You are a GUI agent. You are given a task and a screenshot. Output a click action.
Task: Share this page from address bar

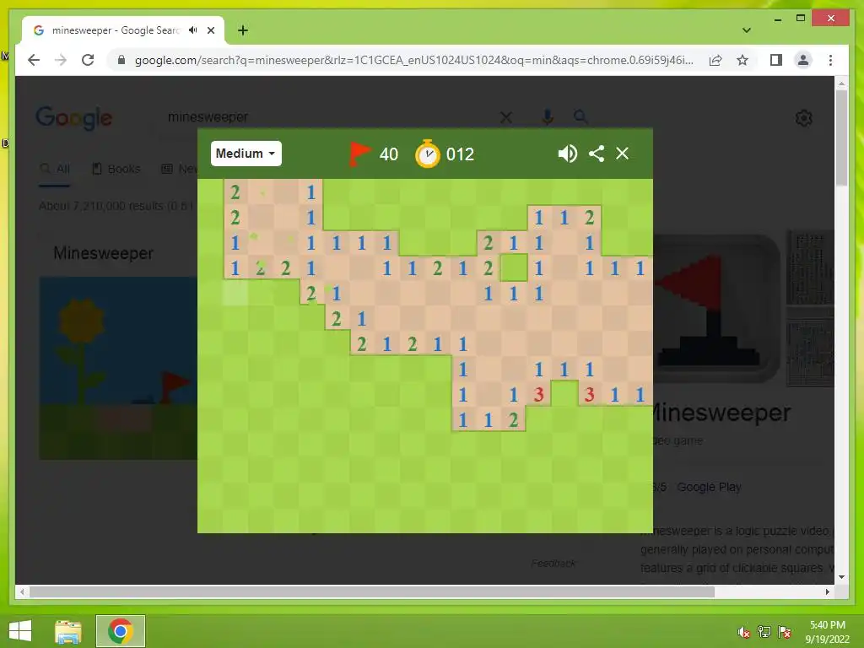[715, 60]
